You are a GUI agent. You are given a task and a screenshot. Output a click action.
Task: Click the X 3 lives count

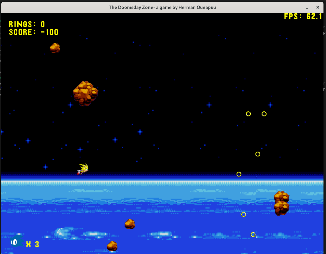point(33,244)
